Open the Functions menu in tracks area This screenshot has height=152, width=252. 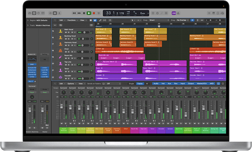pos(73,20)
